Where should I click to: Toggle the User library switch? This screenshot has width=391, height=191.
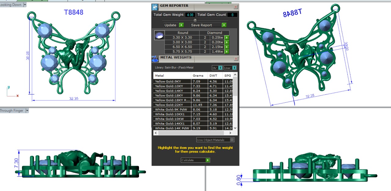click(234, 68)
